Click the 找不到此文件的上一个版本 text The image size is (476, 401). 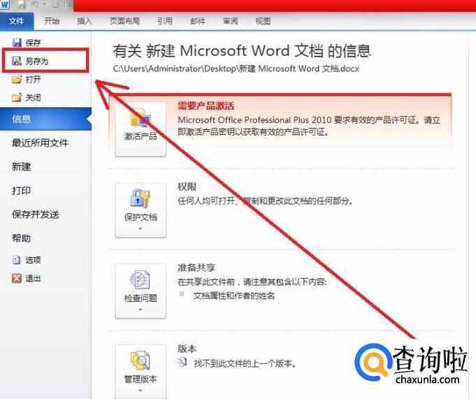pos(245,363)
